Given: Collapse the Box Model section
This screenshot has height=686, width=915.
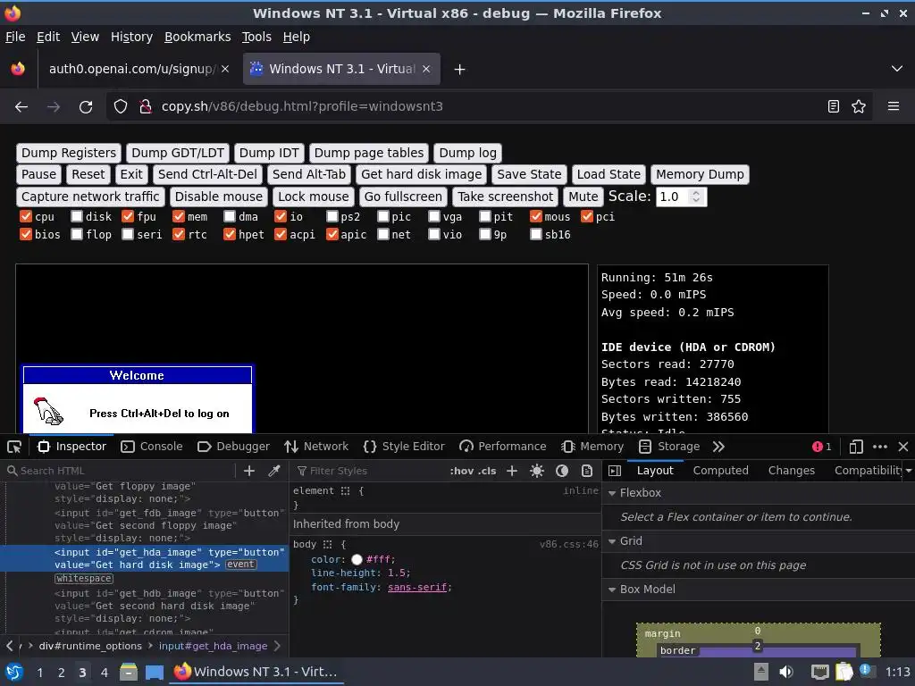Looking at the screenshot, I should (x=612, y=590).
